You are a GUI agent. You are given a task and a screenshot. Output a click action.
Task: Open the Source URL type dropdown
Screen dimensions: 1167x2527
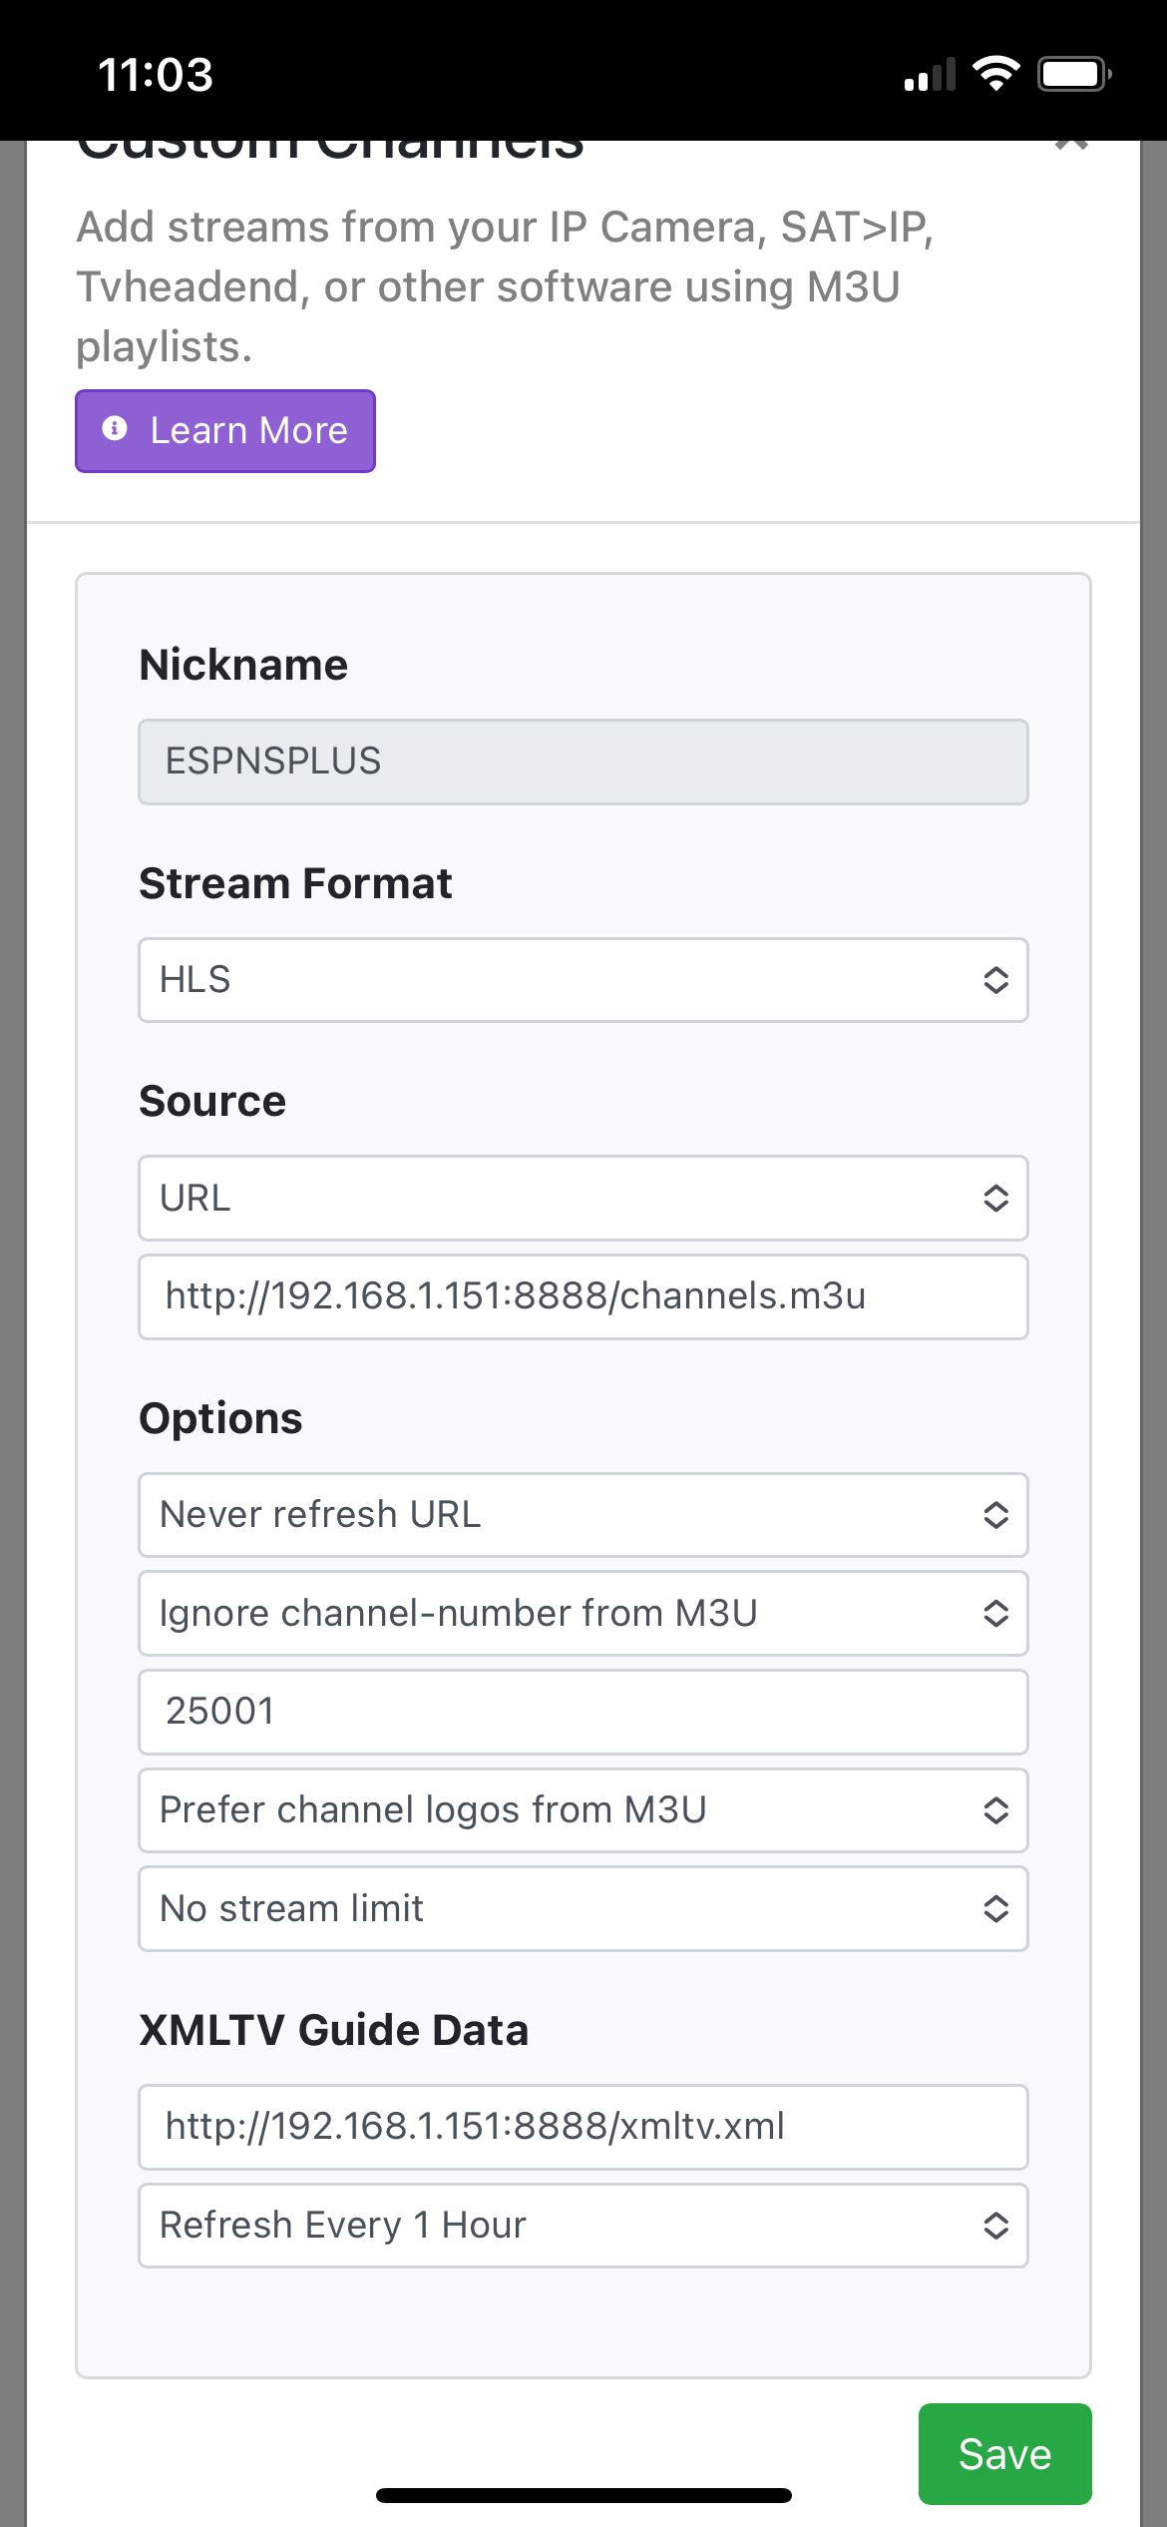583,1198
